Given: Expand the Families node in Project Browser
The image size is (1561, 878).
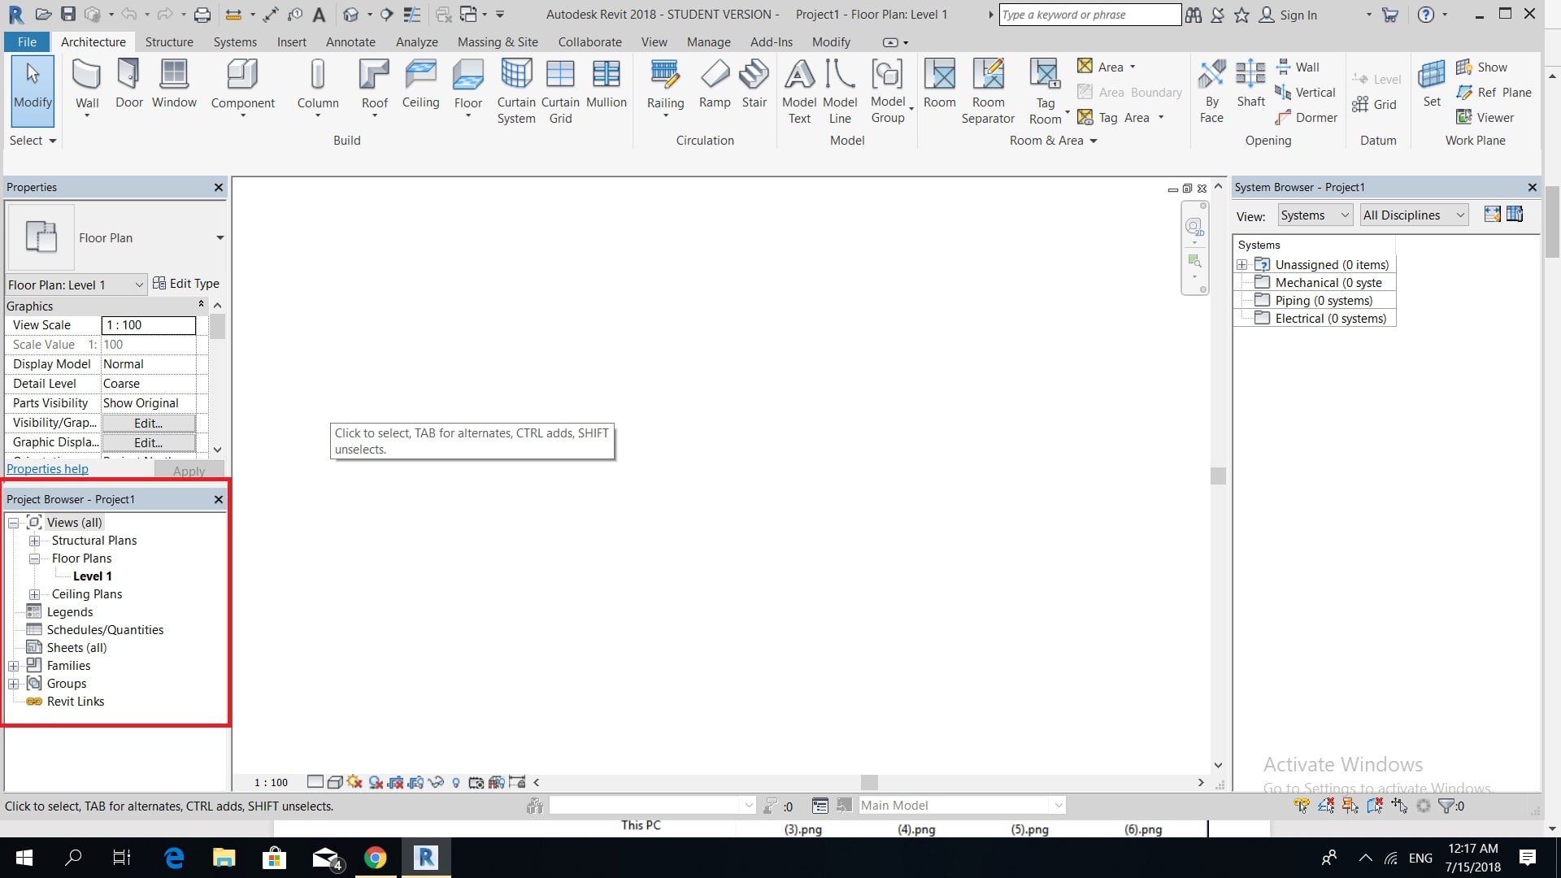Looking at the screenshot, I should click(13, 665).
